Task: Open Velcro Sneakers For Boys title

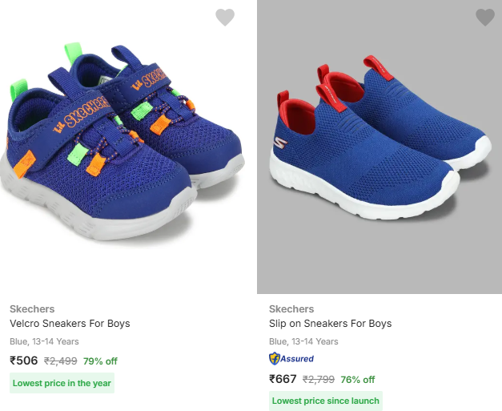Action: pyautogui.click(x=70, y=324)
